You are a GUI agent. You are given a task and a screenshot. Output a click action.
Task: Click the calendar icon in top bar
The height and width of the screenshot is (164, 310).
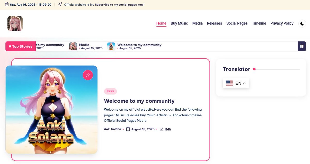pos(7,4)
